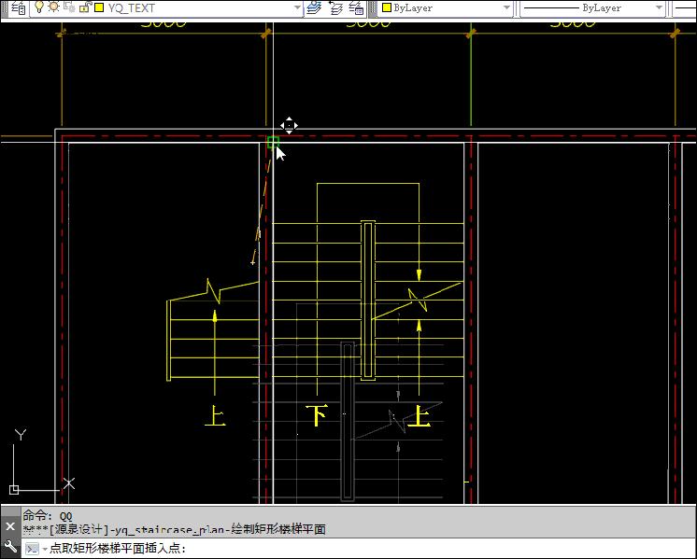Expand recent commands arrow in command line
Screen dimensions: 697x559
pos(45,550)
